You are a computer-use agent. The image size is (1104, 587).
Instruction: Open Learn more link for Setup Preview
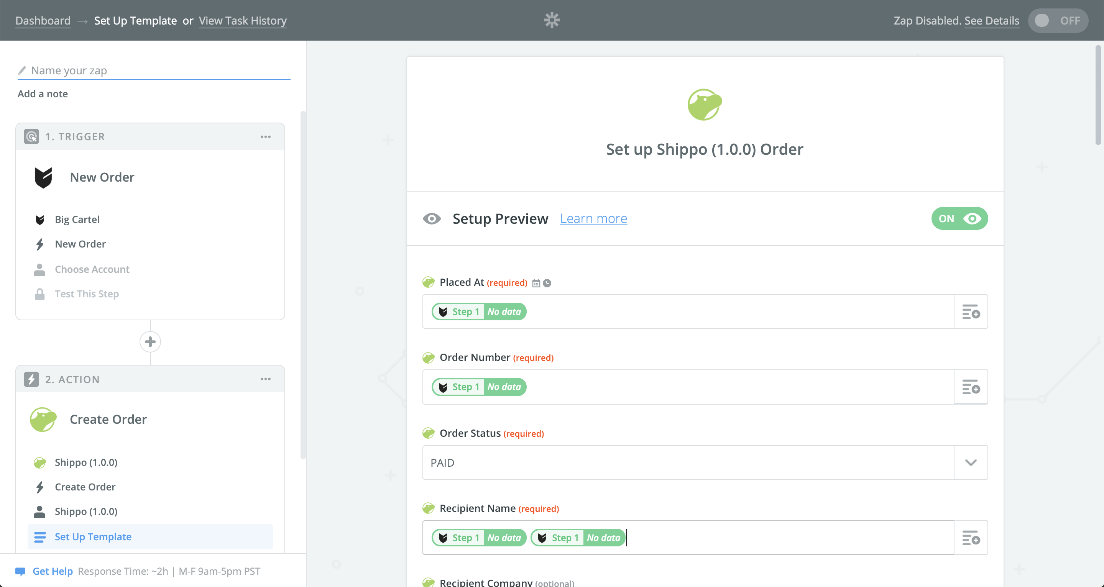tap(593, 218)
